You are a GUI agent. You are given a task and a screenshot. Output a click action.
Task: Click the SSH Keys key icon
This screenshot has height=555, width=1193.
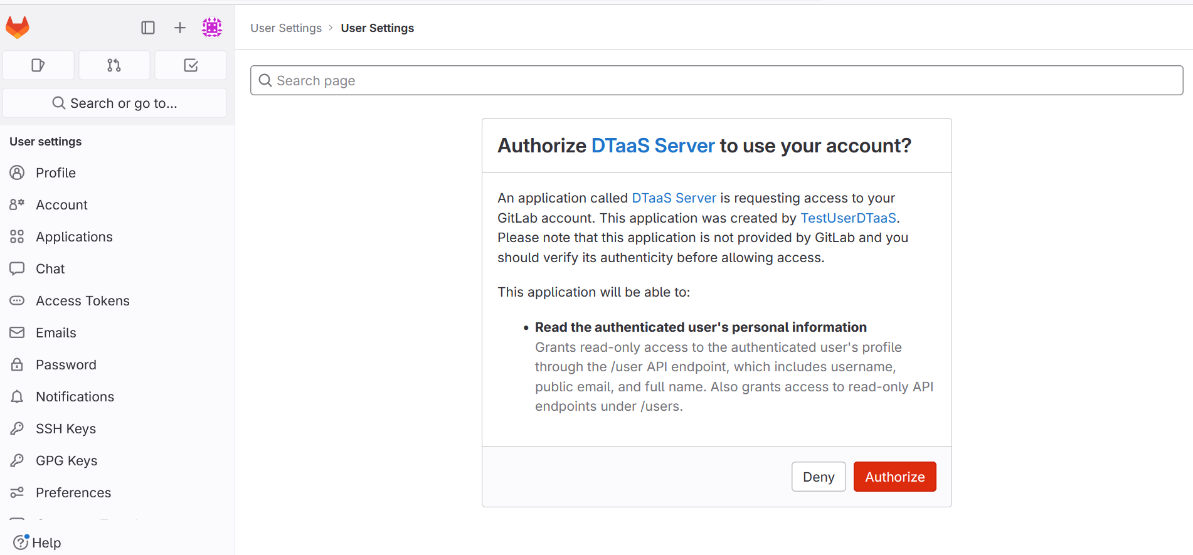click(17, 428)
